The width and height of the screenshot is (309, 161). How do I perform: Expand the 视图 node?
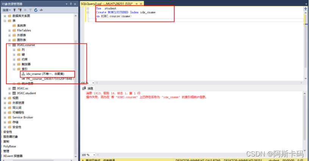[x=5, y=98]
